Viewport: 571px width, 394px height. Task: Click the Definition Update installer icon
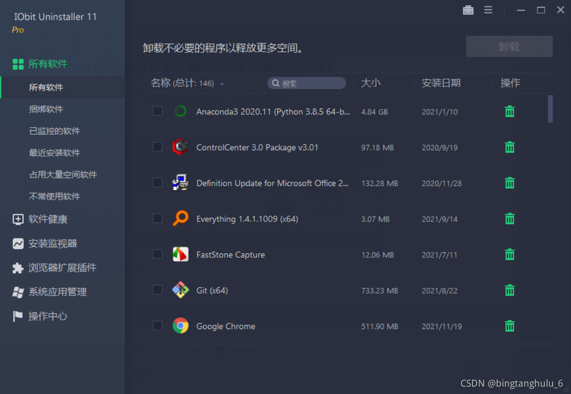tap(180, 182)
